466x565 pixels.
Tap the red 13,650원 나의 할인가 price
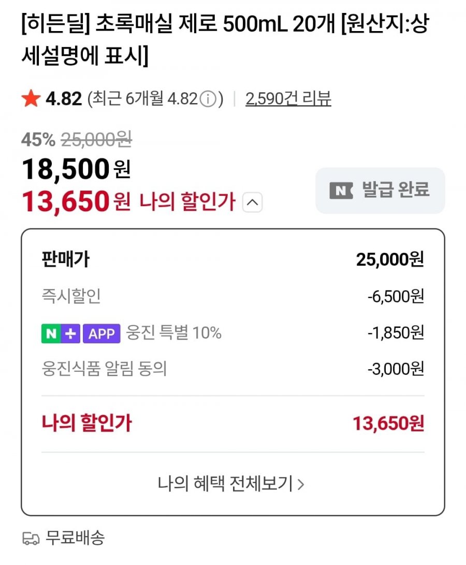click(66, 201)
